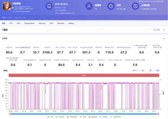Click the Honor of Kings game icon
The image size is (168, 119).
[x=7, y=6]
